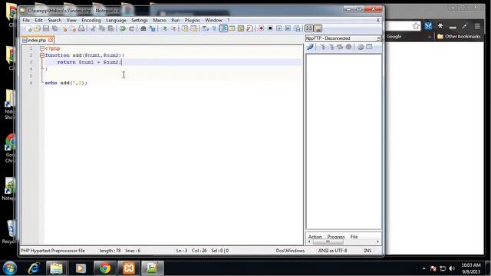Open the Macro menu
The width and height of the screenshot is (491, 276).
(160, 20)
